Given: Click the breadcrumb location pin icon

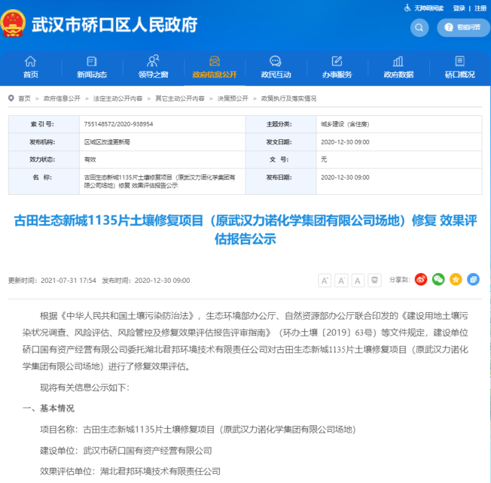Looking at the screenshot, I should point(11,98).
